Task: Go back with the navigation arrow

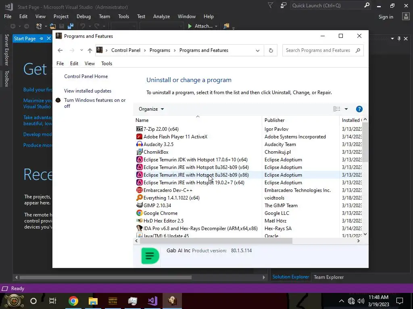Action: (x=60, y=50)
